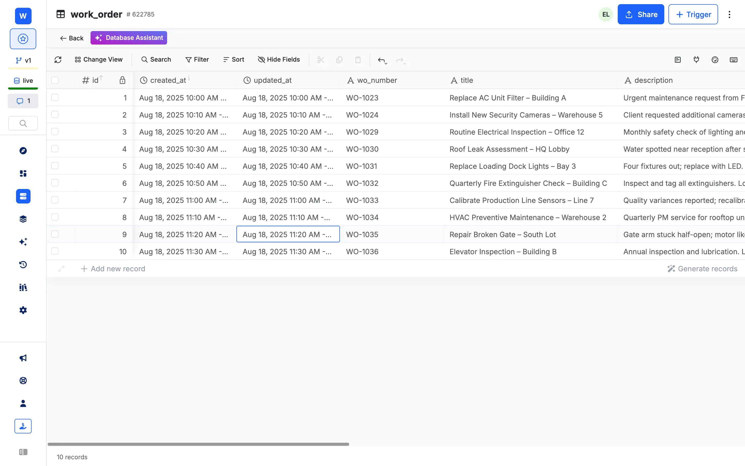The image size is (745, 466).
Task: Click the compass explore icon
Action: (x=23, y=151)
